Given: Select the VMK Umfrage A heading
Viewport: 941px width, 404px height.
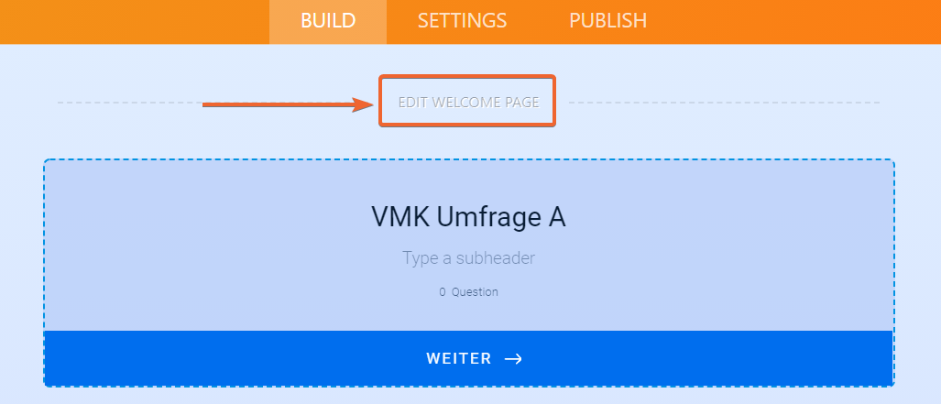Looking at the screenshot, I should coord(468,216).
